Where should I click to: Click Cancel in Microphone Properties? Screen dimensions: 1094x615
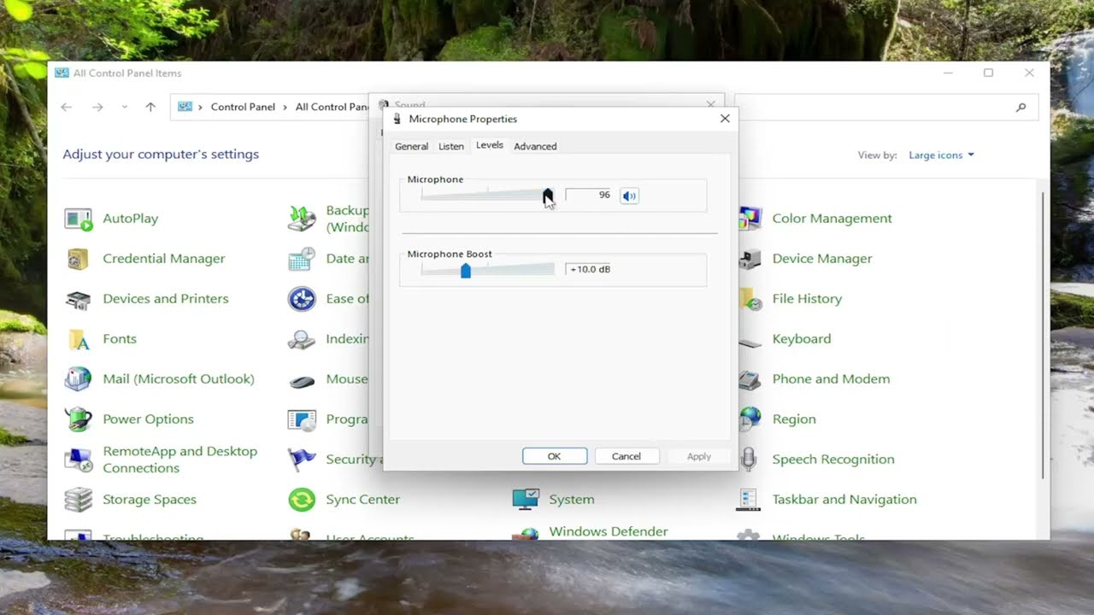[x=626, y=456]
